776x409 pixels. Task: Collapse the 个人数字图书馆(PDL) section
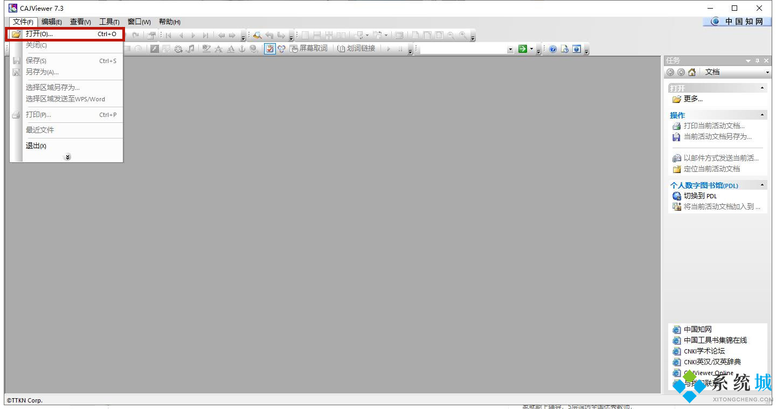(762, 185)
